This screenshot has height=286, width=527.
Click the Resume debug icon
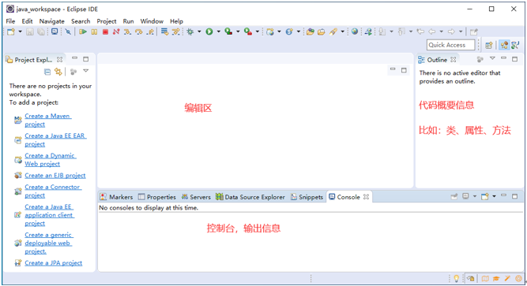pyautogui.click(x=83, y=32)
